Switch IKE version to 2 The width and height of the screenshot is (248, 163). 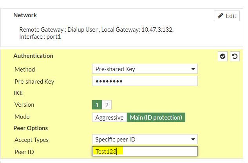pyautogui.click(x=107, y=105)
